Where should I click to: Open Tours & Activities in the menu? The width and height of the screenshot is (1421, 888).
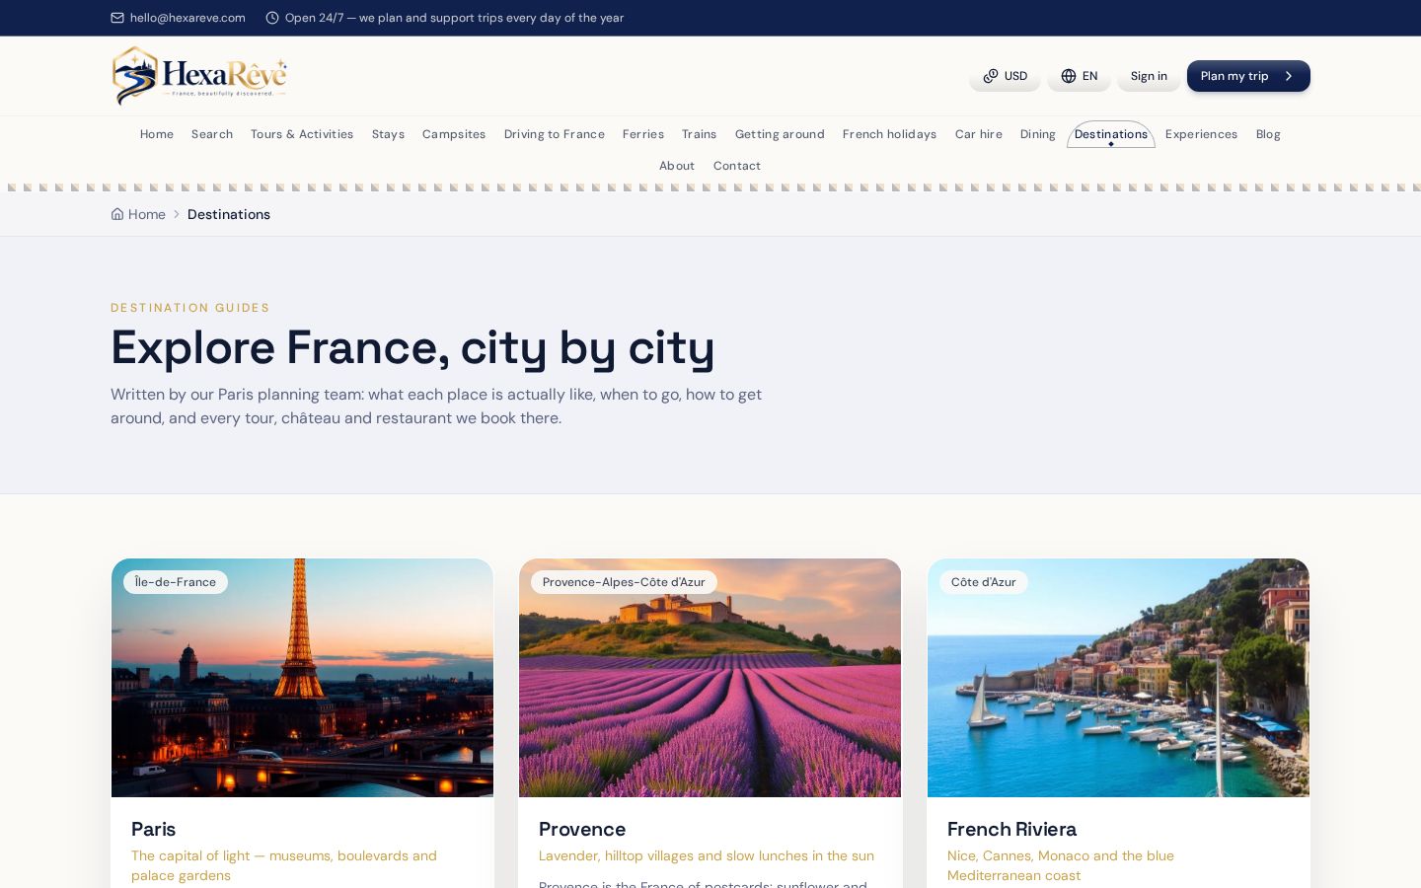click(302, 134)
